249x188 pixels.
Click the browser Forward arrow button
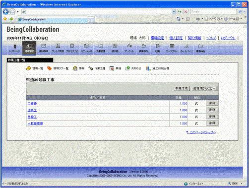(12, 11)
